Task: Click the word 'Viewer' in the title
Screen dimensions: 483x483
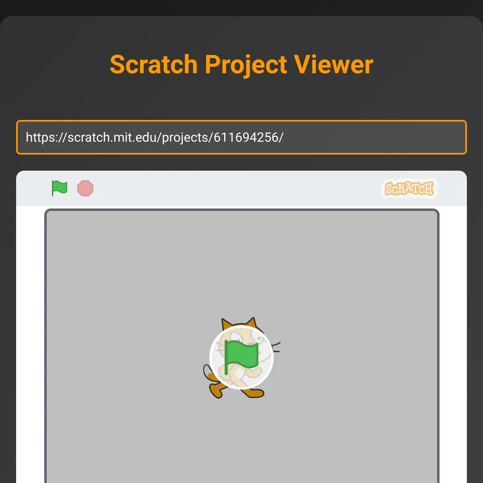Action: pyautogui.click(x=334, y=64)
